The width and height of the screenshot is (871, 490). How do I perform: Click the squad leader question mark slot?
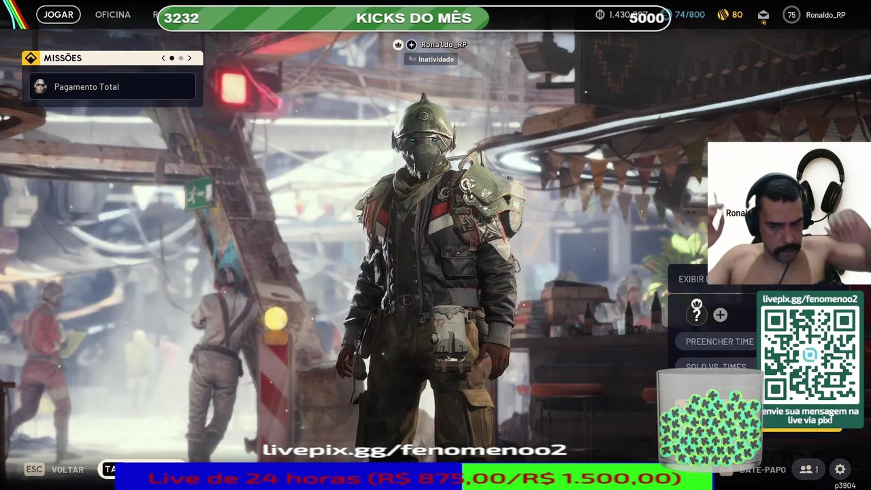[x=696, y=314]
